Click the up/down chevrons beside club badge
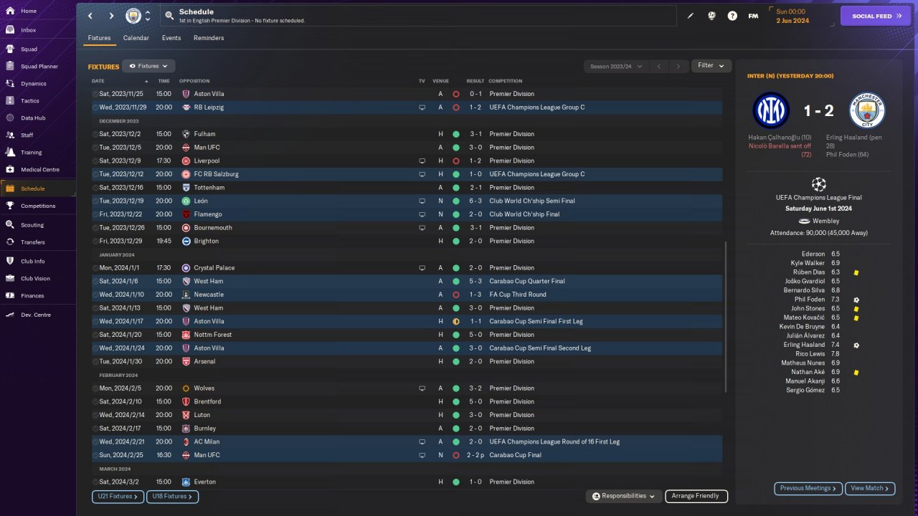The width and height of the screenshot is (918, 516). click(148, 16)
